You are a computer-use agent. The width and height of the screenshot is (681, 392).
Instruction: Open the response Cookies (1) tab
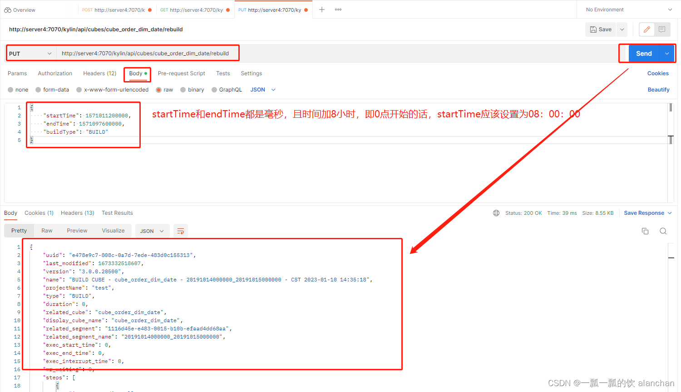pos(39,213)
